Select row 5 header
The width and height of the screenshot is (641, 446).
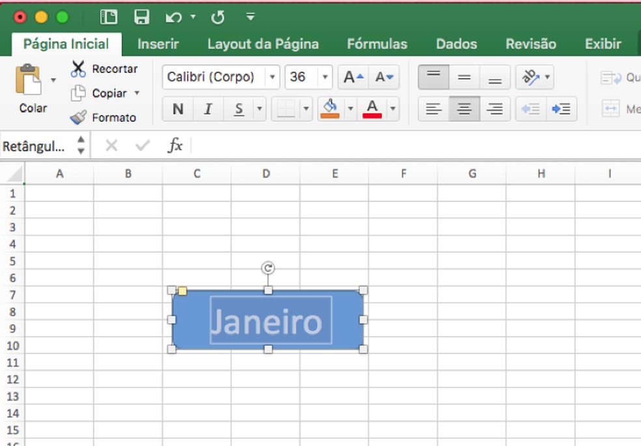(12, 260)
